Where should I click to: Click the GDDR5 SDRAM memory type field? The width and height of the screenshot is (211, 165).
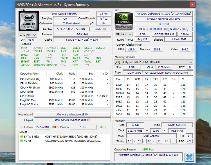(164, 34)
